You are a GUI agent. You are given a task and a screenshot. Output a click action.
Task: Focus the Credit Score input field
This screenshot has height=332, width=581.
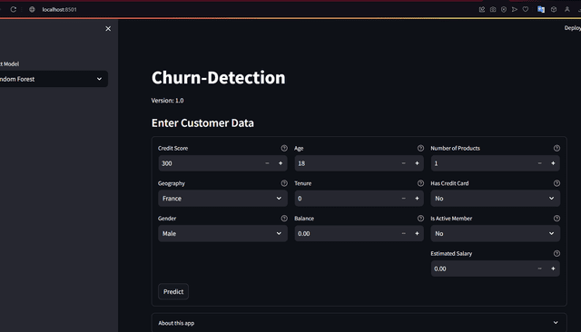pos(210,163)
